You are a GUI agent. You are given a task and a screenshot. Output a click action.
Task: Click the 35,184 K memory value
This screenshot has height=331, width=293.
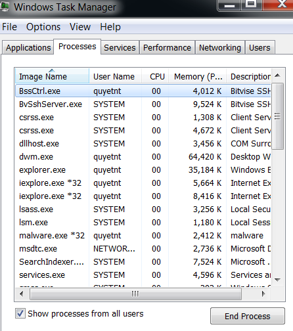pyautogui.click(x=205, y=170)
